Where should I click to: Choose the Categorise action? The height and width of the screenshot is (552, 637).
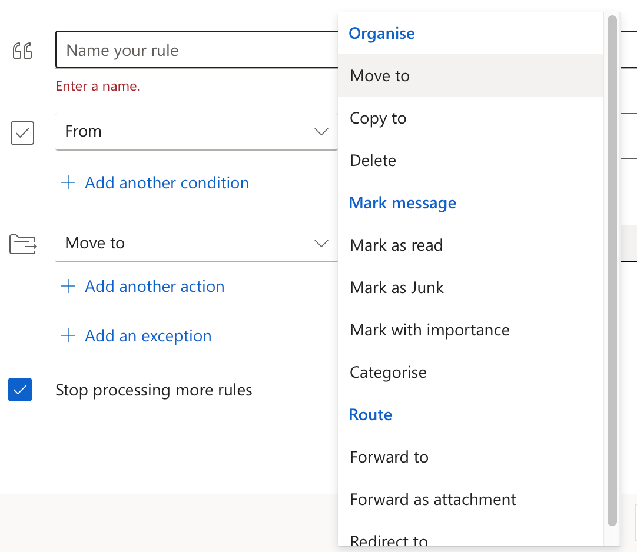(x=388, y=373)
